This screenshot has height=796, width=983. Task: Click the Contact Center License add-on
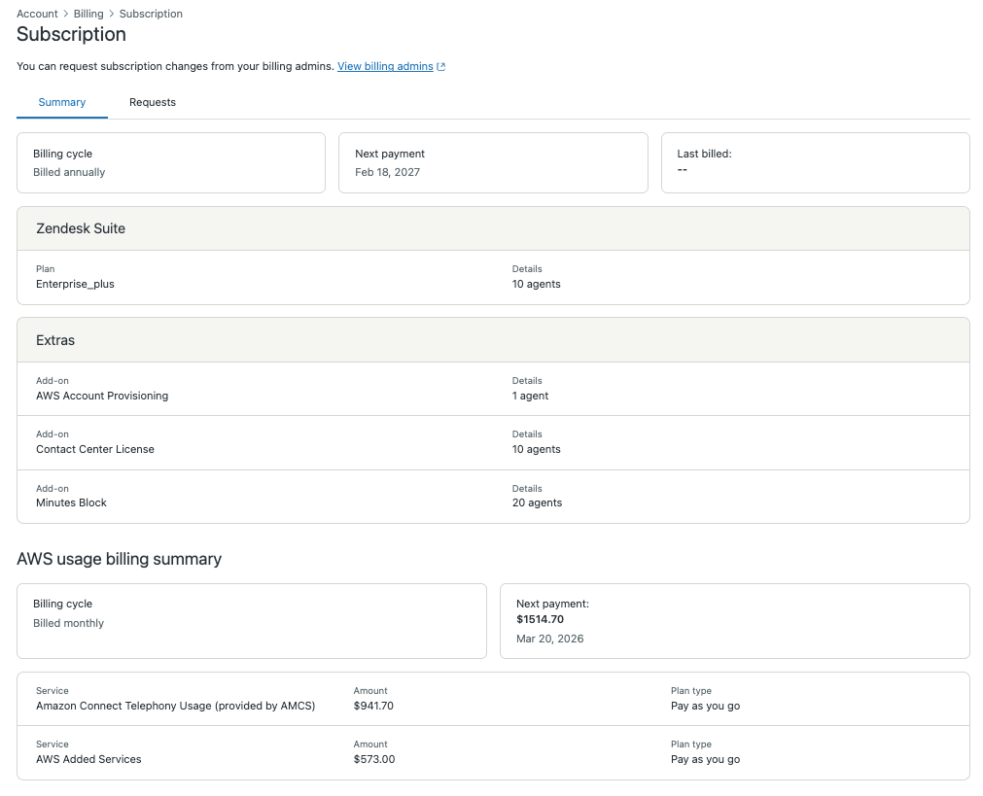(95, 449)
